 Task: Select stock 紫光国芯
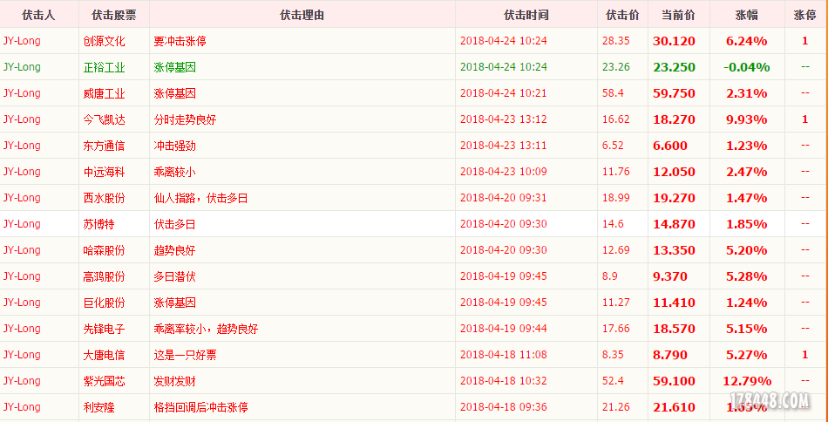click(104, 381)
